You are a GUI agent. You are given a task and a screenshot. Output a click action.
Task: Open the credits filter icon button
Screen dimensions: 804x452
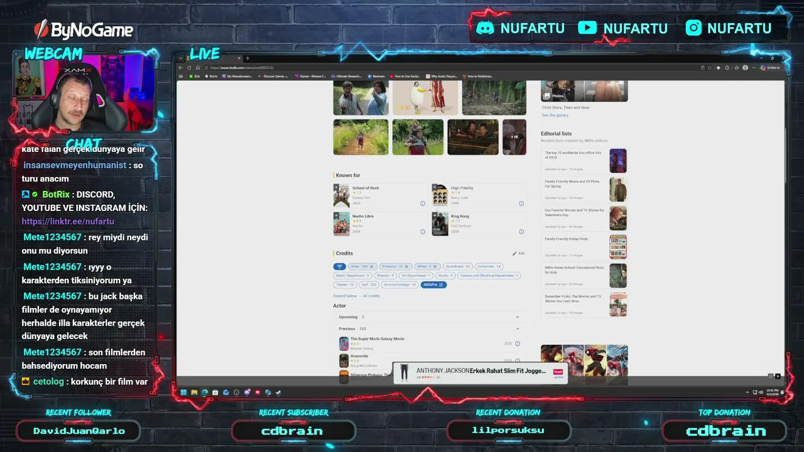pyautogui.click(x=339, y=267)
